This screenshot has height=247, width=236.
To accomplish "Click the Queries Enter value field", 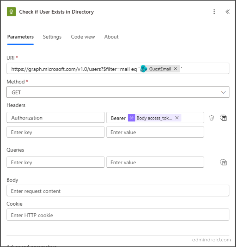I will pyautogui.click(x=155, y=162).
